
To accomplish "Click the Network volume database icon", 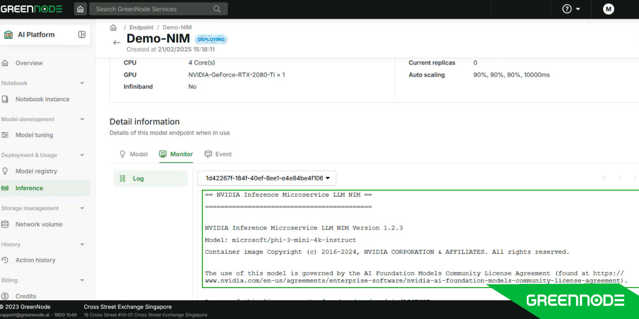I will point(5,224).
